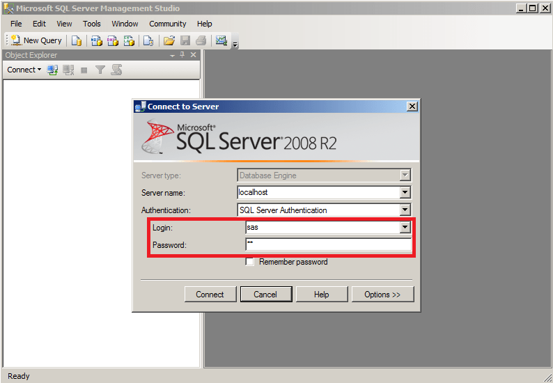This screenshot has height=383, width=553.
Task: Enable the Remember password checkbox
Action: 250,262
